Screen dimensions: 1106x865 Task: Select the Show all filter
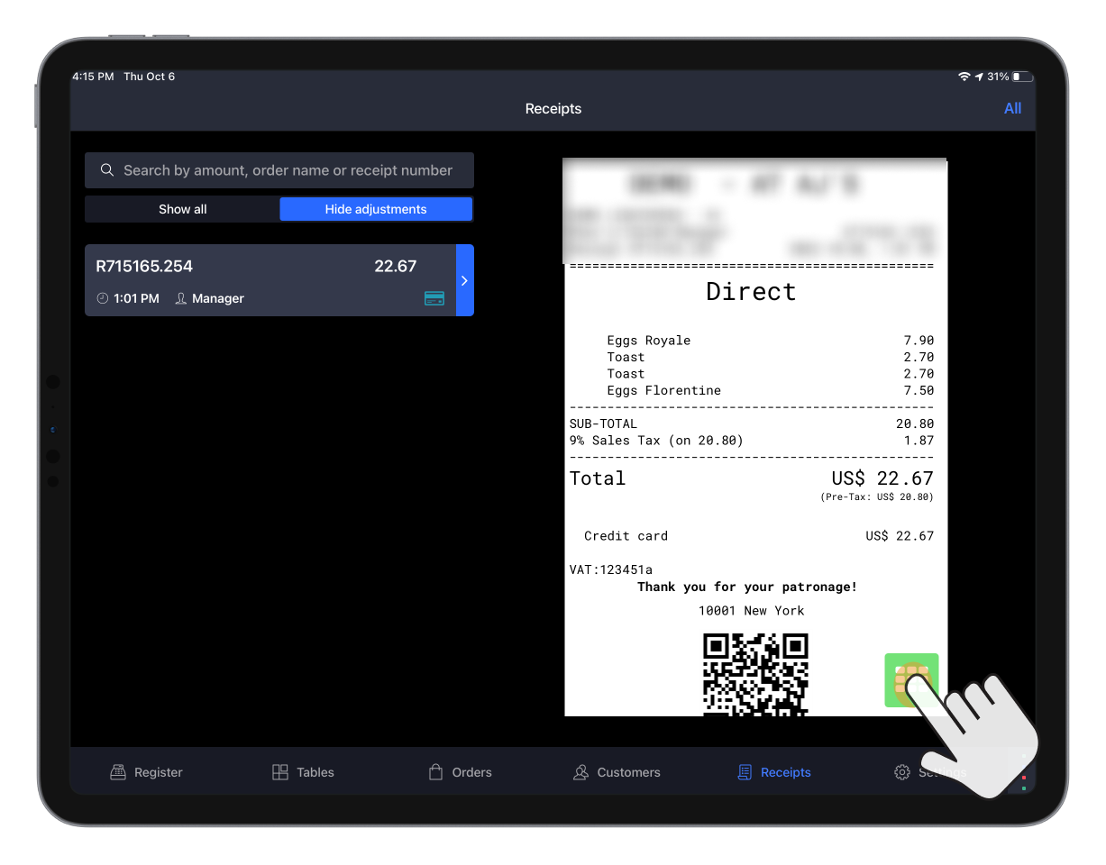[x=182, y=209]
